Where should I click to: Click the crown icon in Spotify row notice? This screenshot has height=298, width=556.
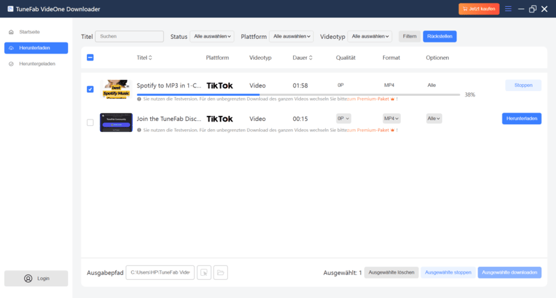pyautogui.click(x=393, y=99)
